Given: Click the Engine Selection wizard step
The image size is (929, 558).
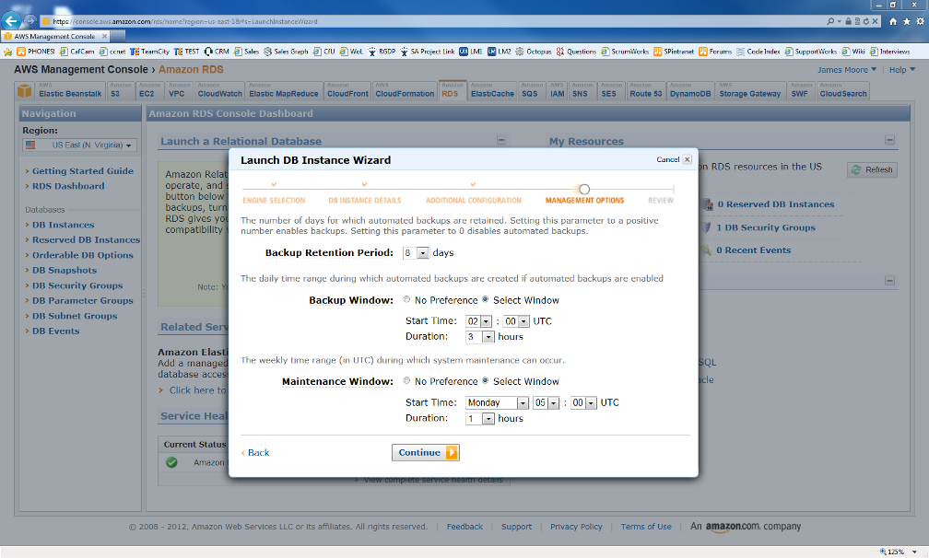Looking at the screenshot, I should pyautogui.click(x=274, y=200).
